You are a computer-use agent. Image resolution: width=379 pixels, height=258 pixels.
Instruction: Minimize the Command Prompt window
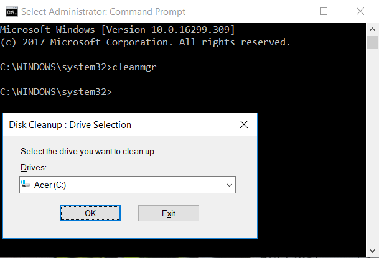[286, 11]
